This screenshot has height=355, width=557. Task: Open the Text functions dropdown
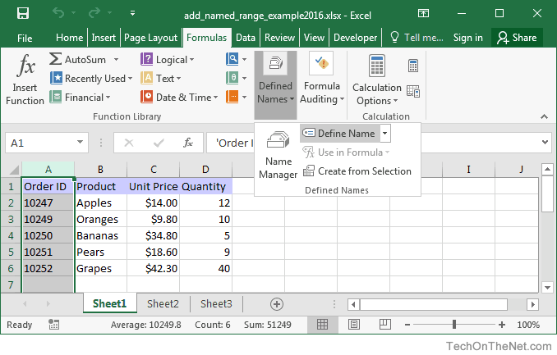[161, 78]
